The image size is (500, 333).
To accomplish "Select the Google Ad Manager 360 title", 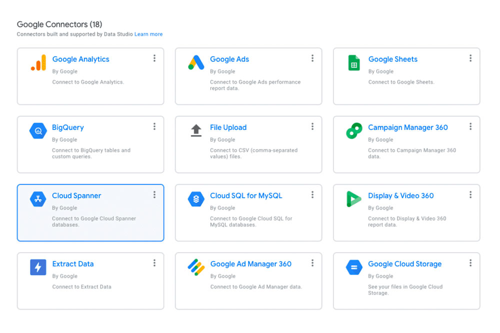I will (x=251, y=264).
